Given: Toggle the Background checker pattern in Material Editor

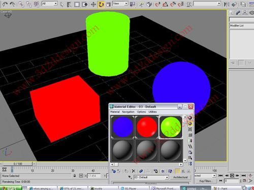Looking at the screenshot, I should (x=190, y=129).
